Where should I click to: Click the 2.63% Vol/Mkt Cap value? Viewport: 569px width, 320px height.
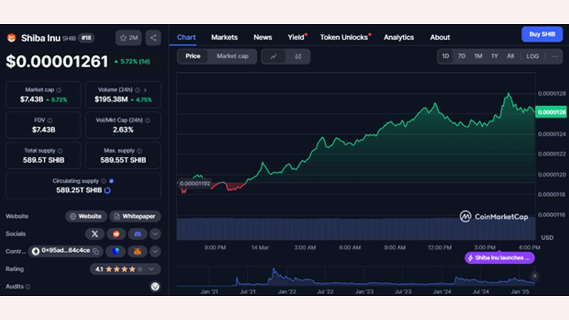[x=123, y=130]
